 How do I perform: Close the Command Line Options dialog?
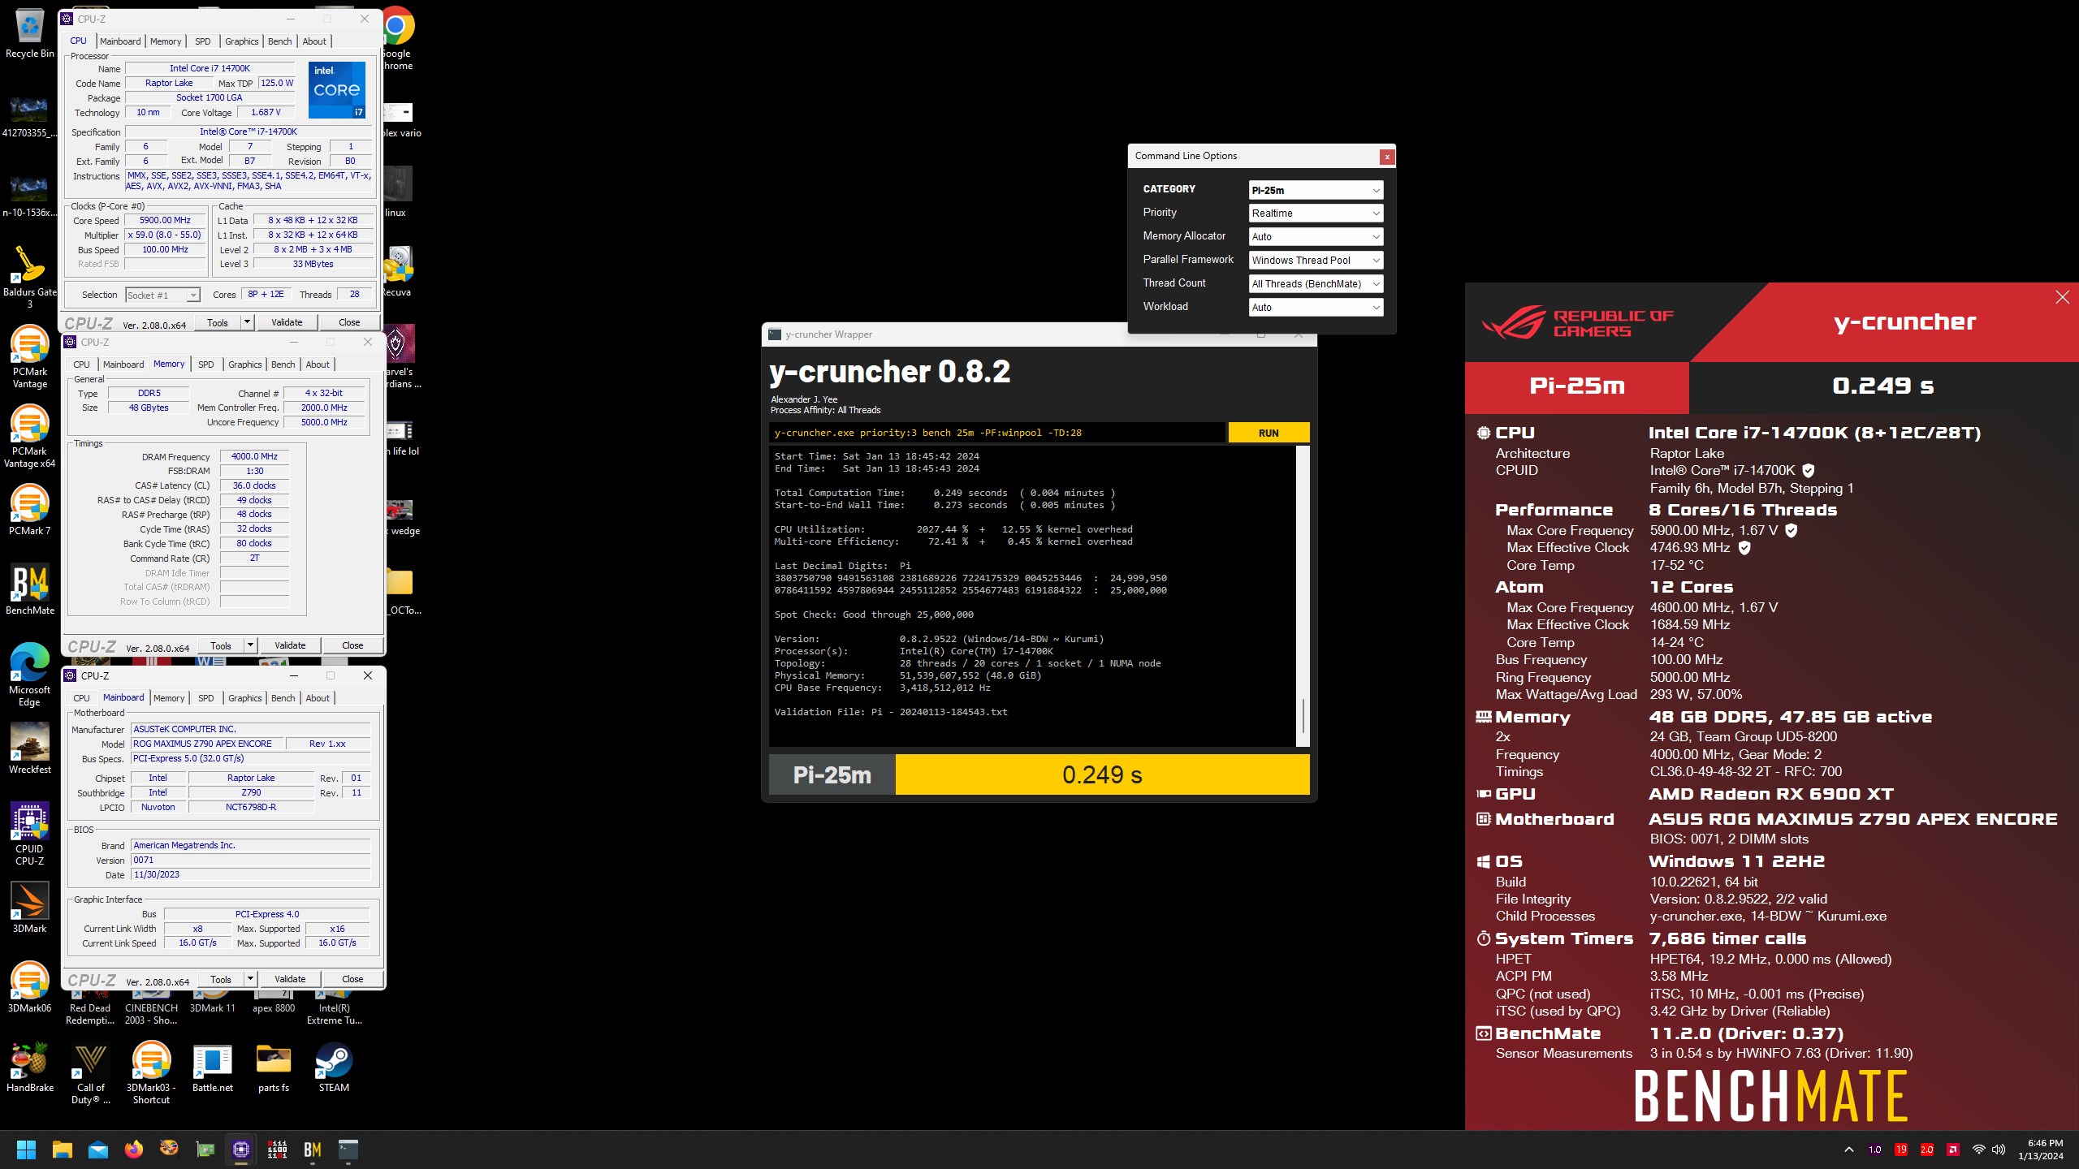pyautogui.click(x=1387, y=157)
